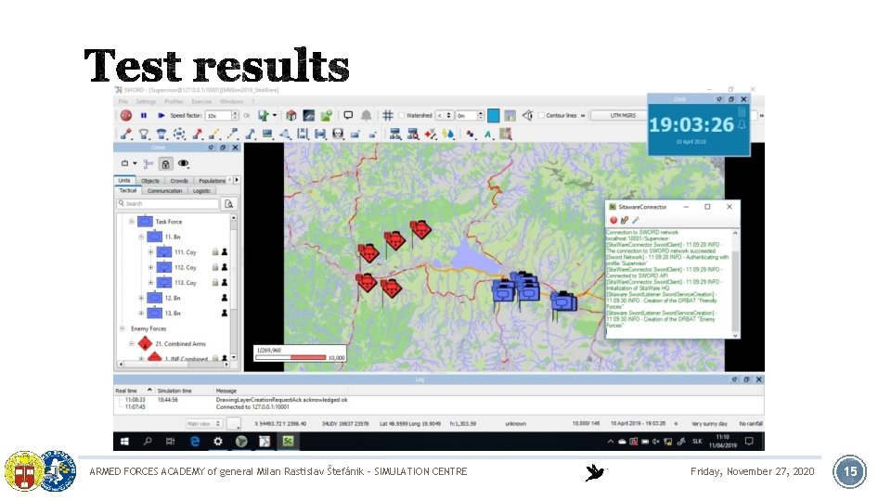Resume the simulation with the play button

pyautogui.click(x=161, y=115)
